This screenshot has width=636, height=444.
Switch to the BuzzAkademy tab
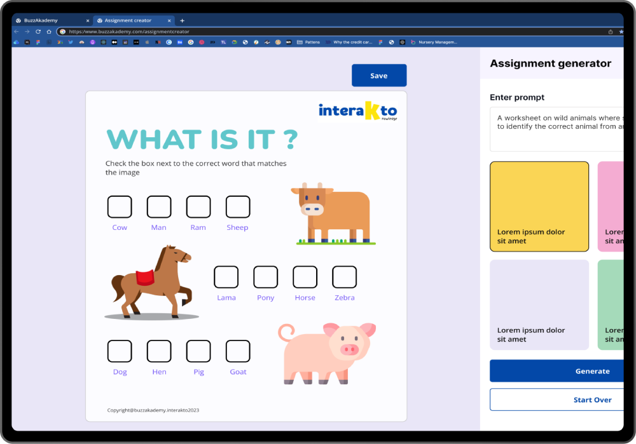(45, 20)
